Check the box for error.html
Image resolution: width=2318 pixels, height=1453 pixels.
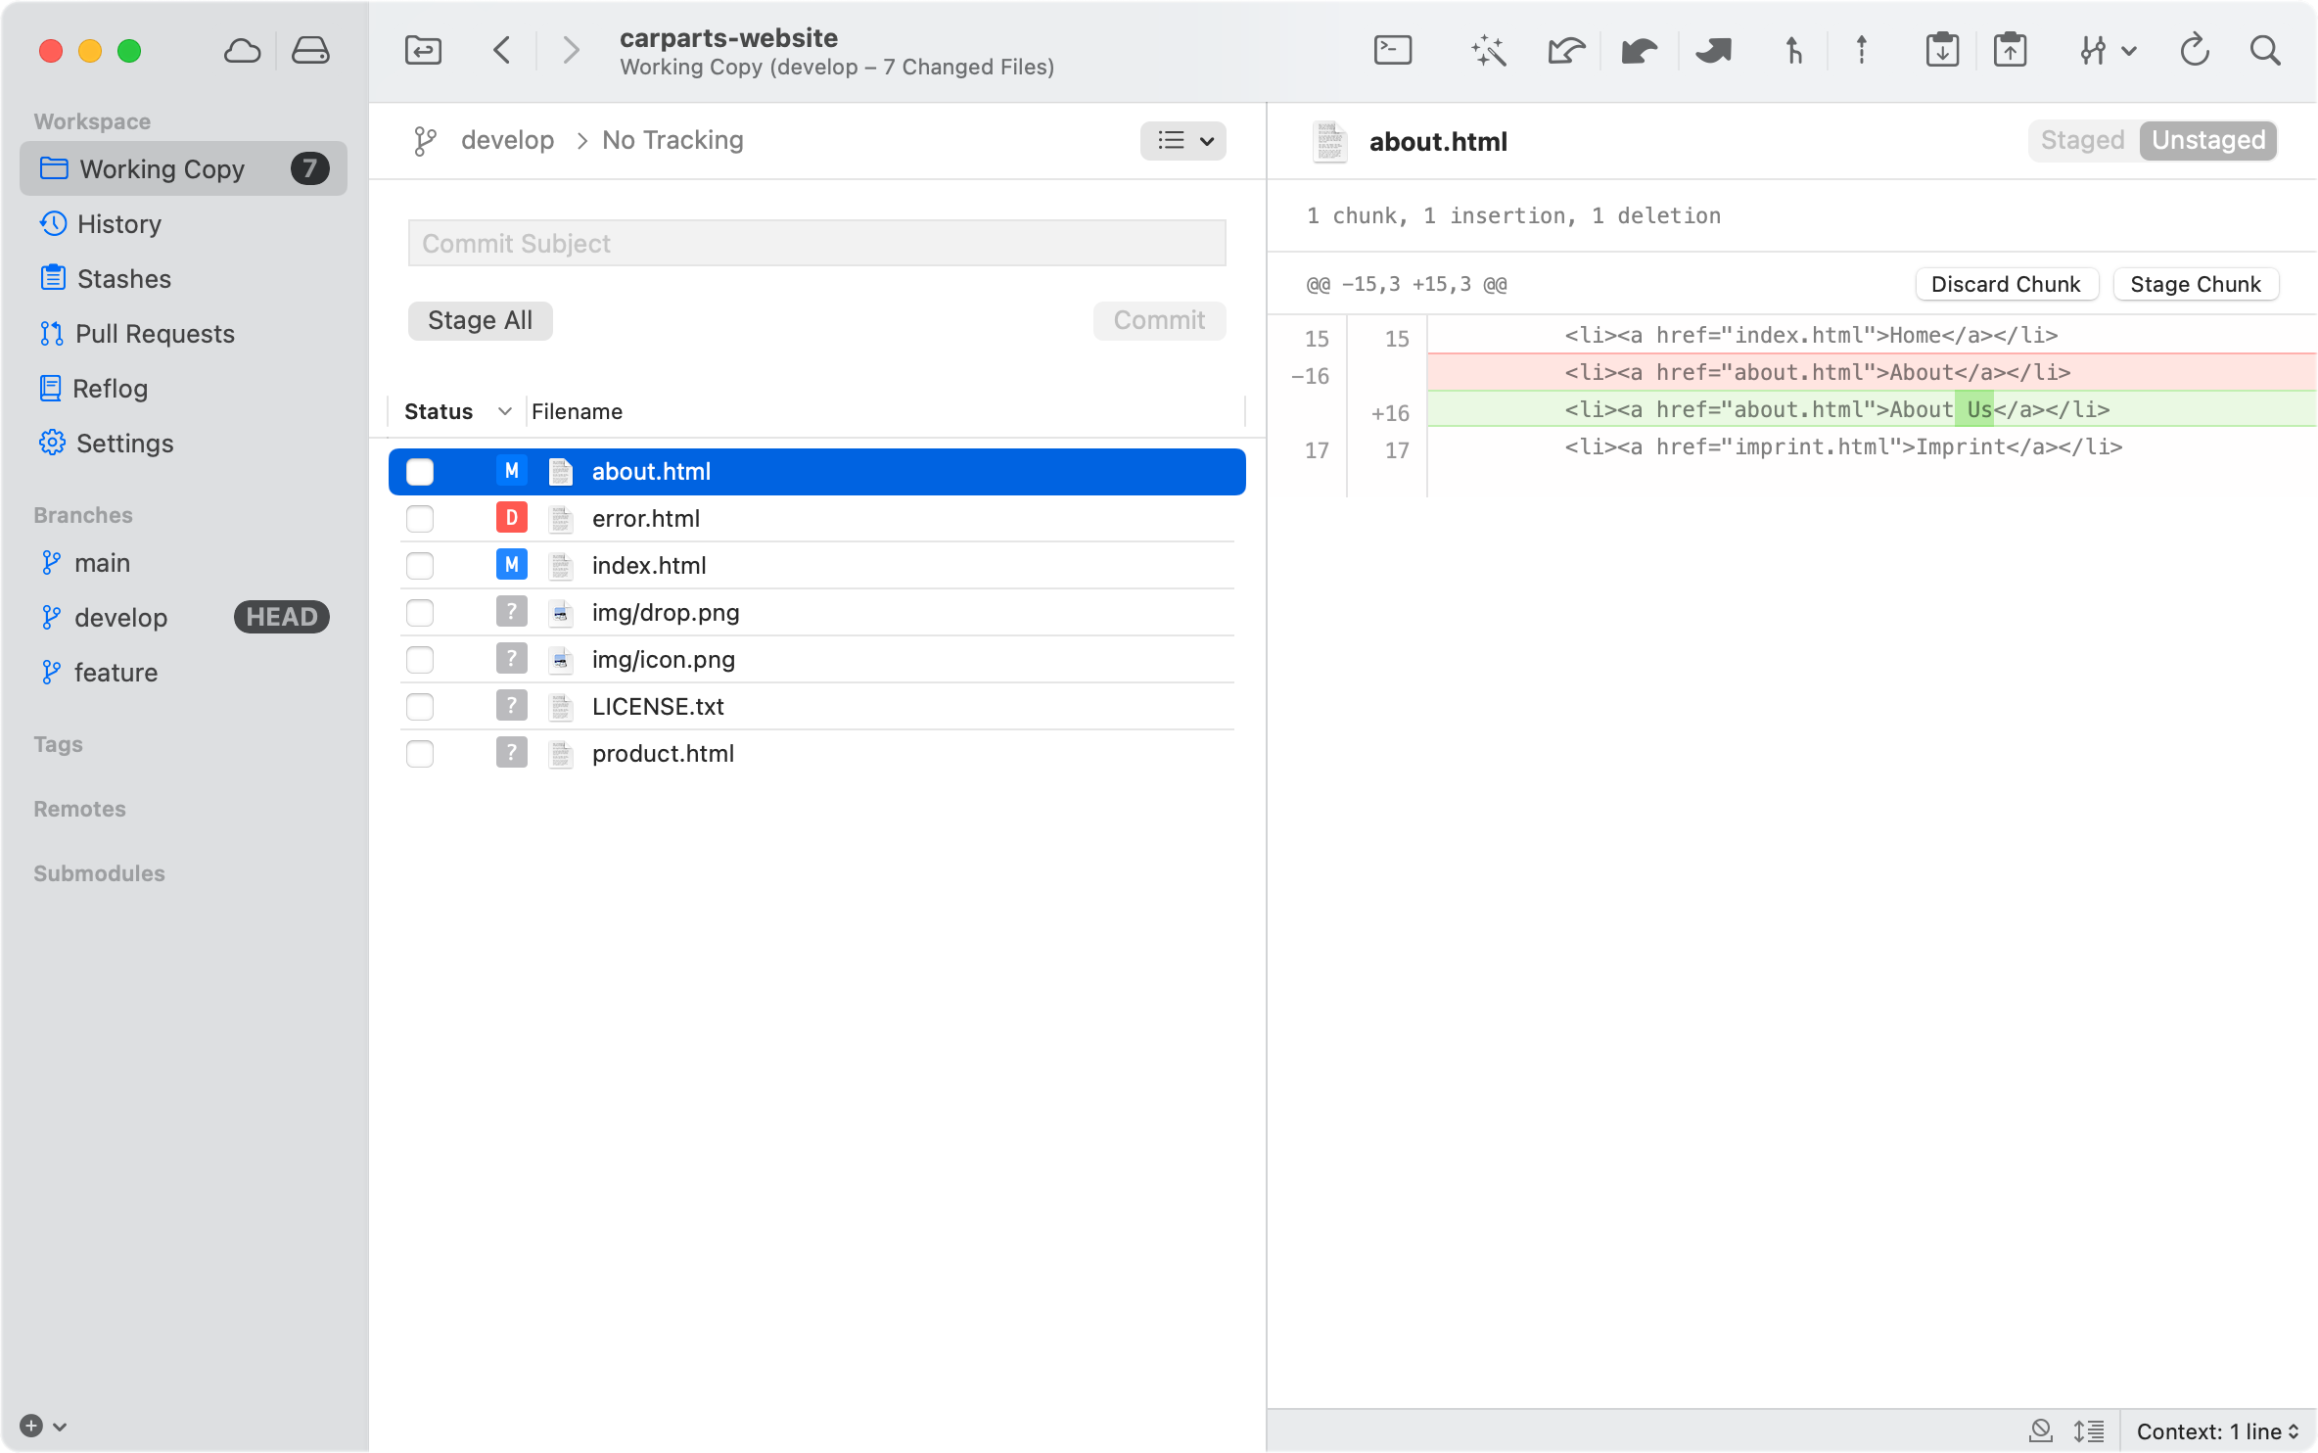pyautogui.click(x=420, y=519)
